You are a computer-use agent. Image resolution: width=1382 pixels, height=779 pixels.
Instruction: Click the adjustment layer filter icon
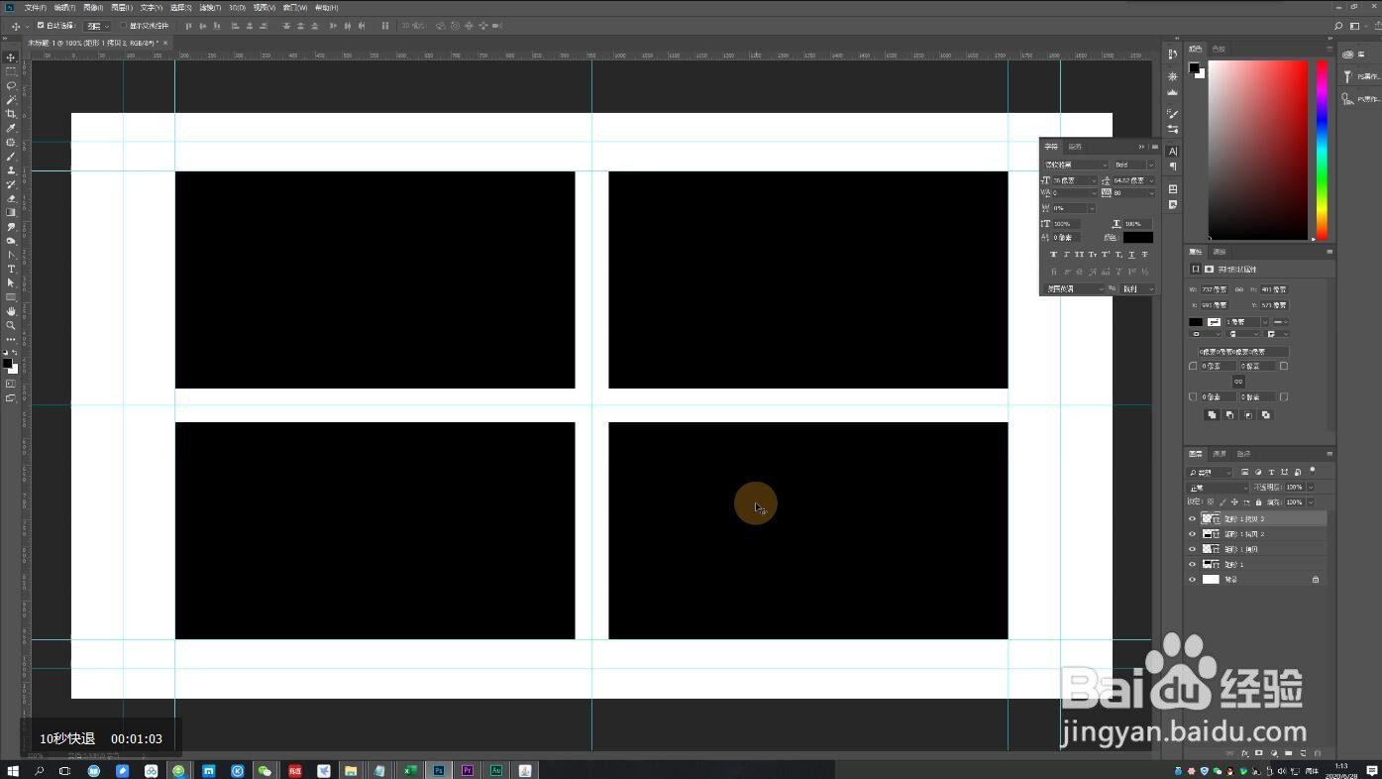(1258, 472)
